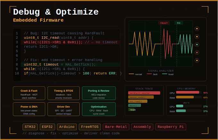This screenshot has width=218, height=140.
Task: Click the orange RAM 68% usage bar
Action: click(x=185, y=97)
